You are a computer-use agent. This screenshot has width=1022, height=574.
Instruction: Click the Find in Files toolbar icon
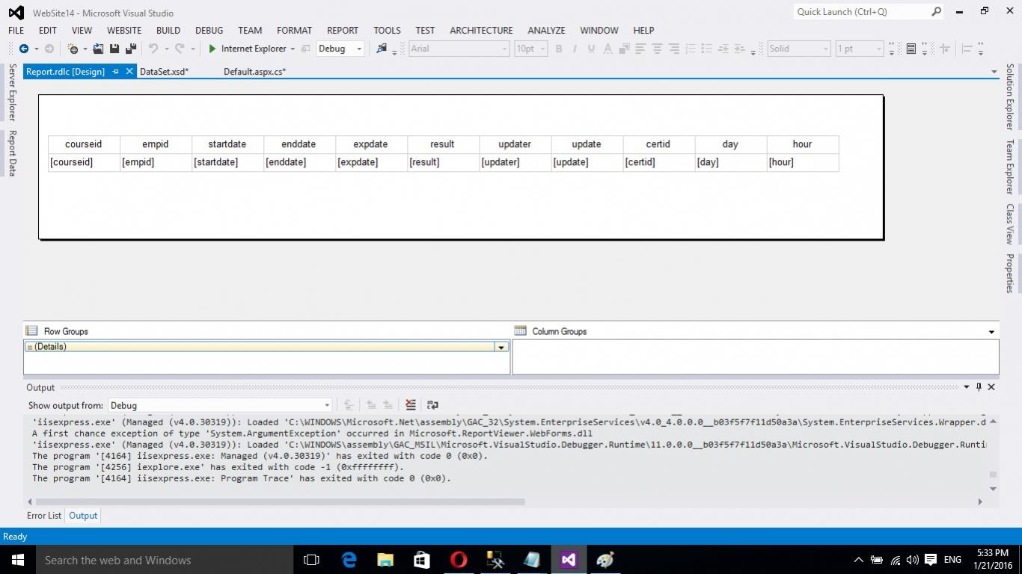[x=382, y=49]
